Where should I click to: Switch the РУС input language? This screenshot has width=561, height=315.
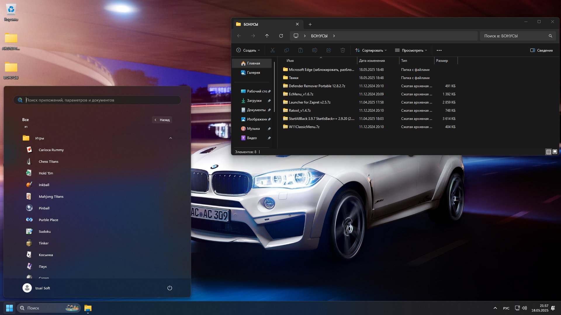click(506, 308)
